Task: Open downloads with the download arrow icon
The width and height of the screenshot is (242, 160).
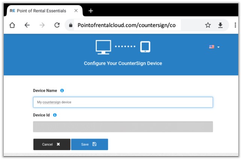Action: [221, 25]
